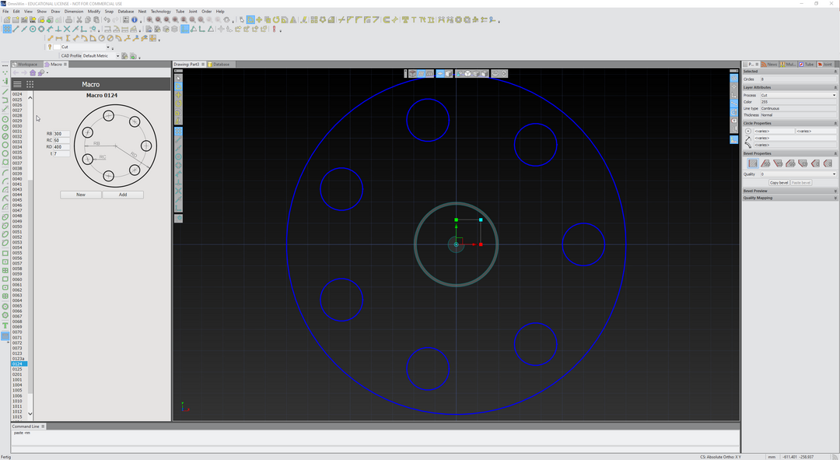
Task: Click the first icon right of CAD Profile dropdown
Action: coord(124,56)
